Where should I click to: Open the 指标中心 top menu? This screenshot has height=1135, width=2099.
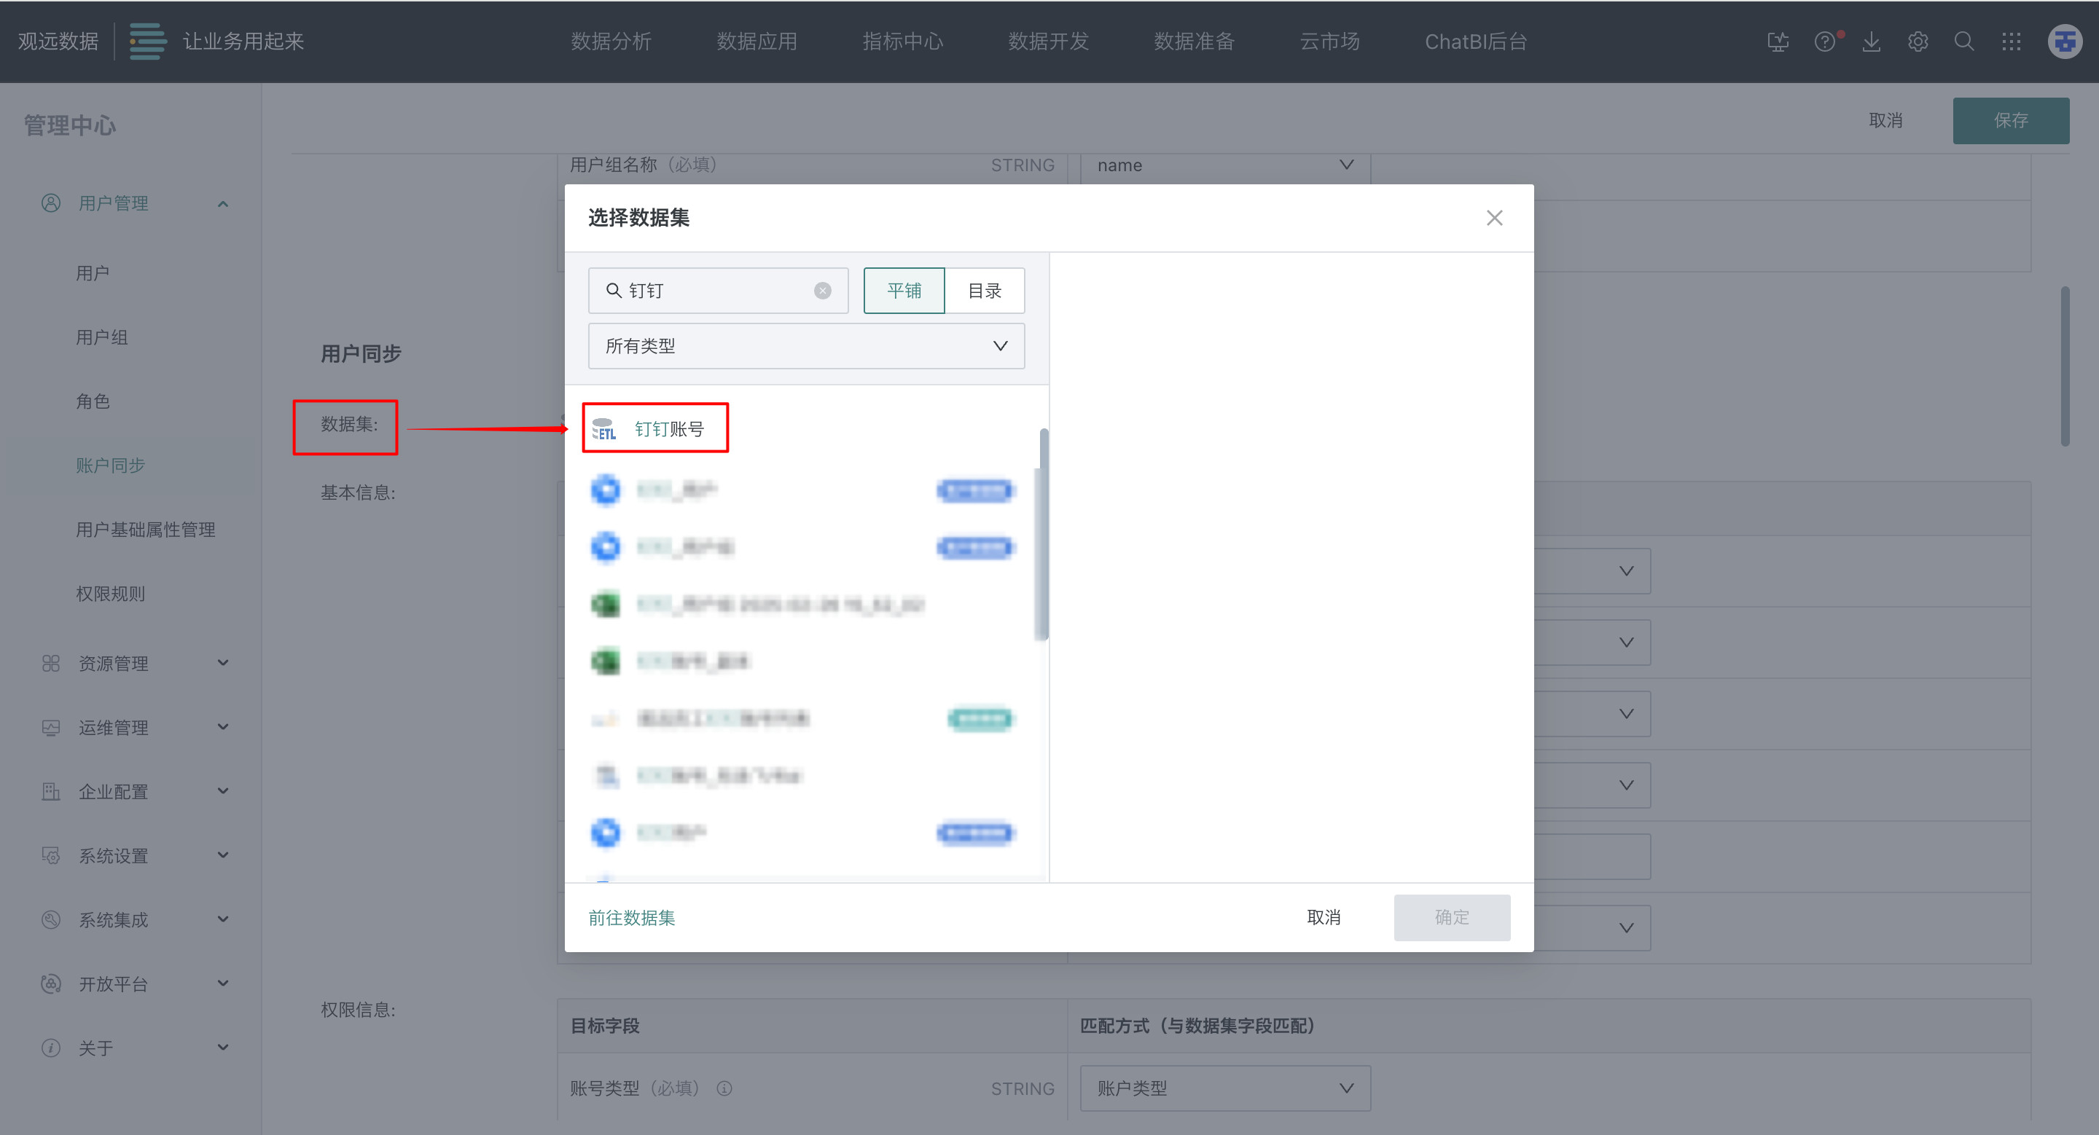coord(903,42)
